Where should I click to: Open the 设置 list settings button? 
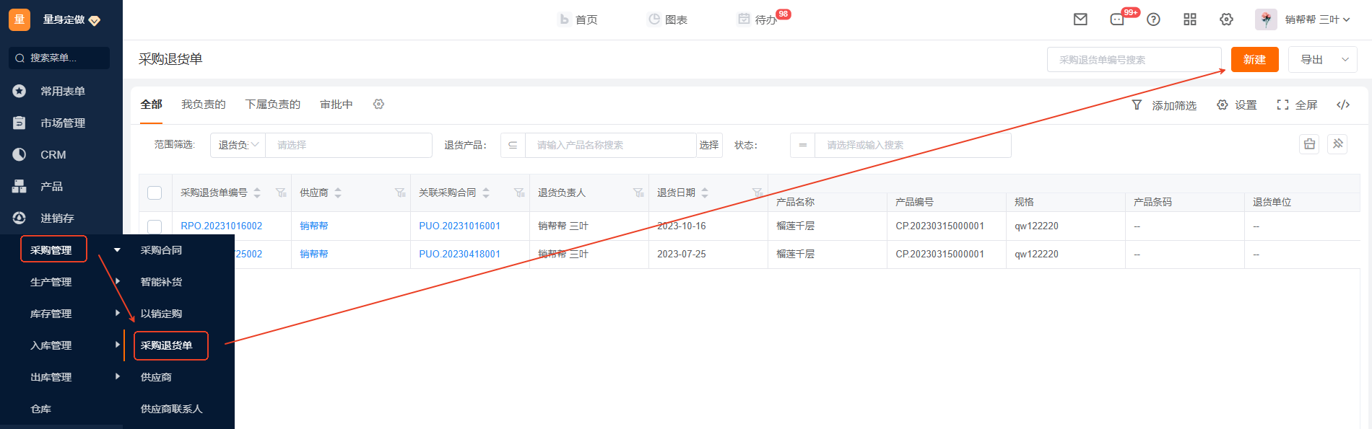[x=1237, y=105]
